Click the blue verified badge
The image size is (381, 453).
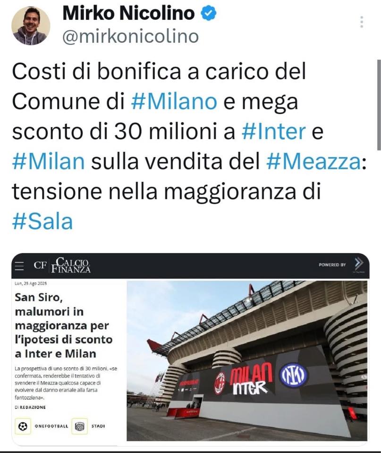[209, 14]
